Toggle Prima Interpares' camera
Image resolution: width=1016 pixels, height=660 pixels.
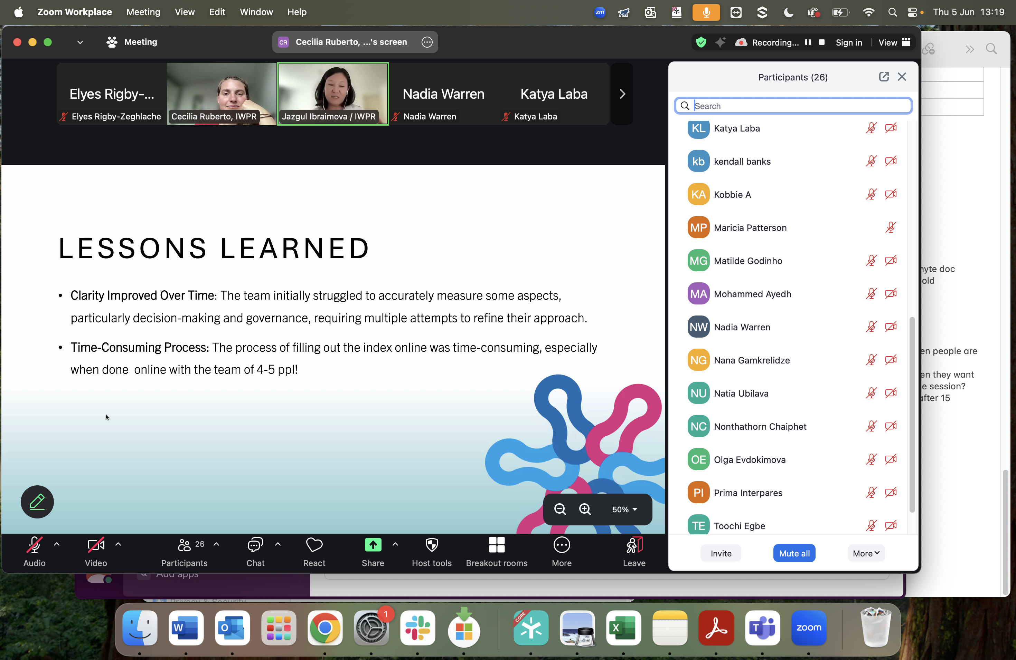pos(891,493)
